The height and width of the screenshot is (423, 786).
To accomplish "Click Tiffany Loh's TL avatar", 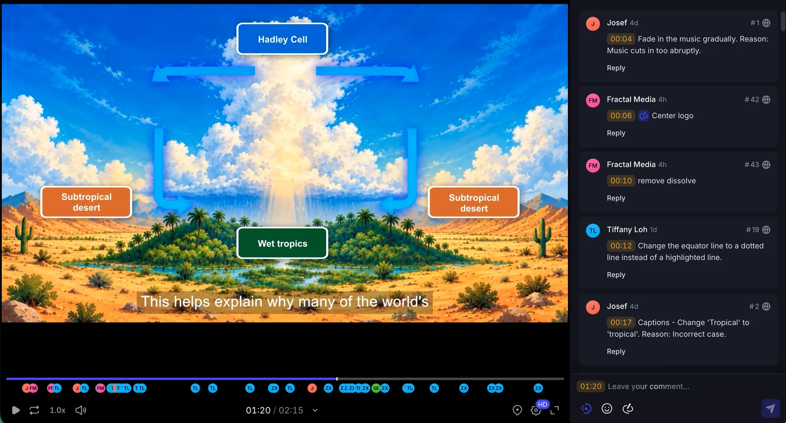I will click(593, 230).
